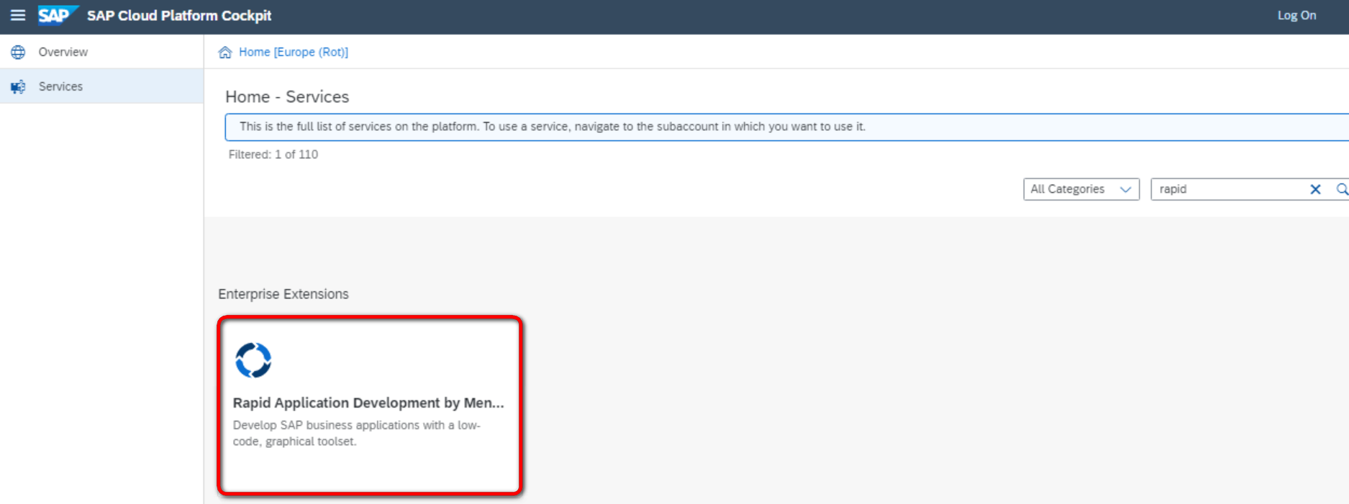The image size is (1349, 504).
Task: Click the tile description about low-code toolset
Action: click(x=357, y=434)
